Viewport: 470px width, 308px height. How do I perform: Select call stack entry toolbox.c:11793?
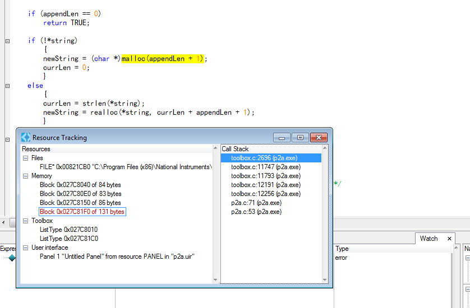click(x=266, y=176)
